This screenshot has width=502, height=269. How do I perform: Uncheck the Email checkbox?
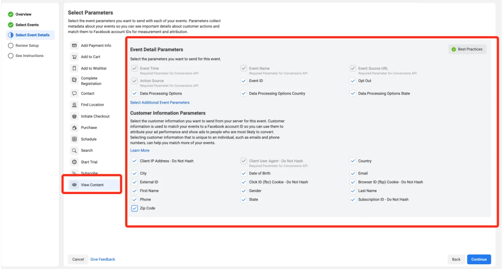coord(353,173)
